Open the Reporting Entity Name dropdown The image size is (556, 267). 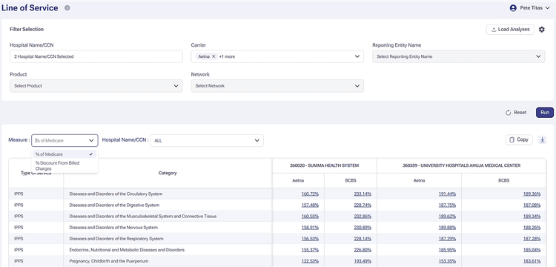(x=458, y=56)
